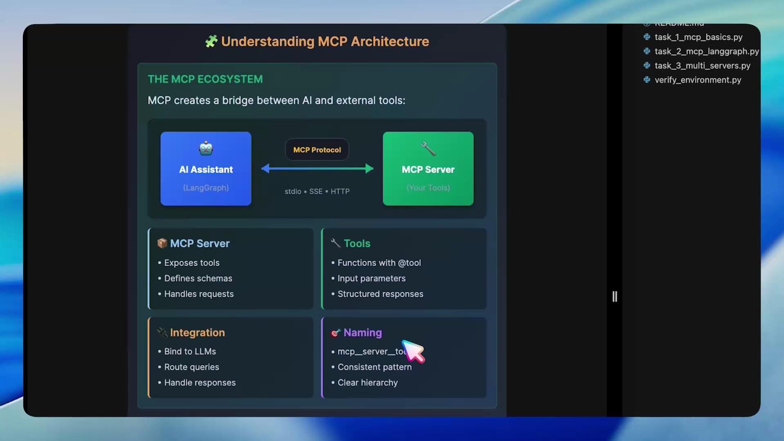Screen dimensions: 784x441
Task: Click 'Bind to LLMs' bullet
Action: 190,352
